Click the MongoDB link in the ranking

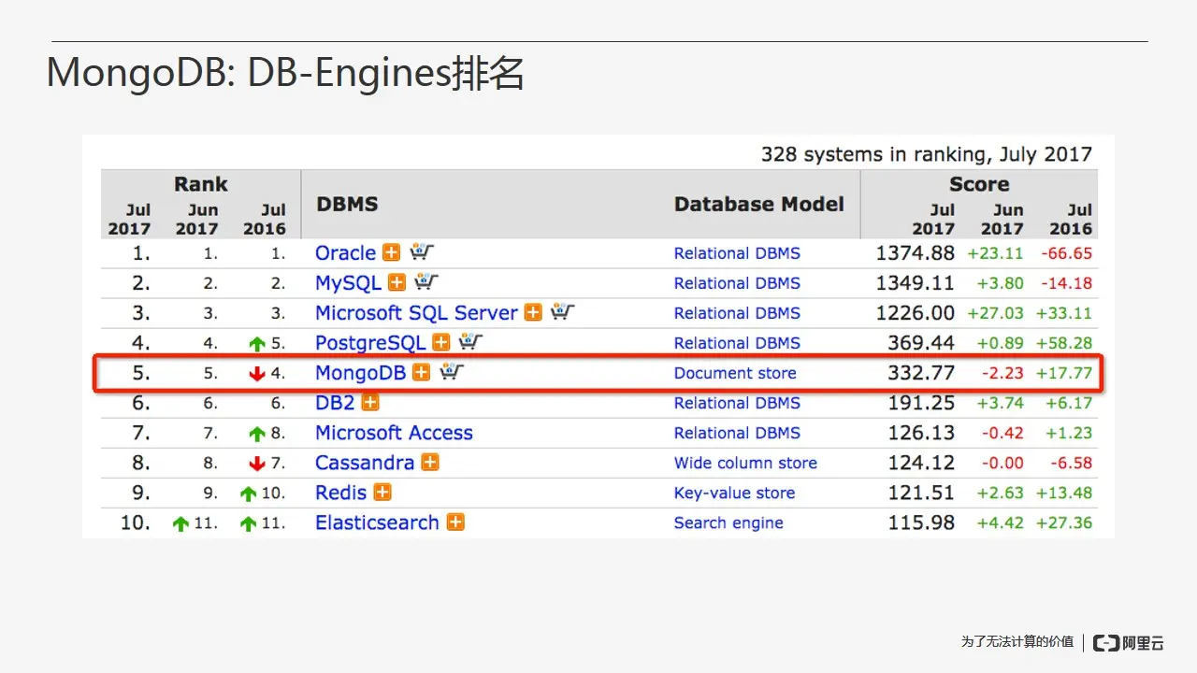[360, 373]
